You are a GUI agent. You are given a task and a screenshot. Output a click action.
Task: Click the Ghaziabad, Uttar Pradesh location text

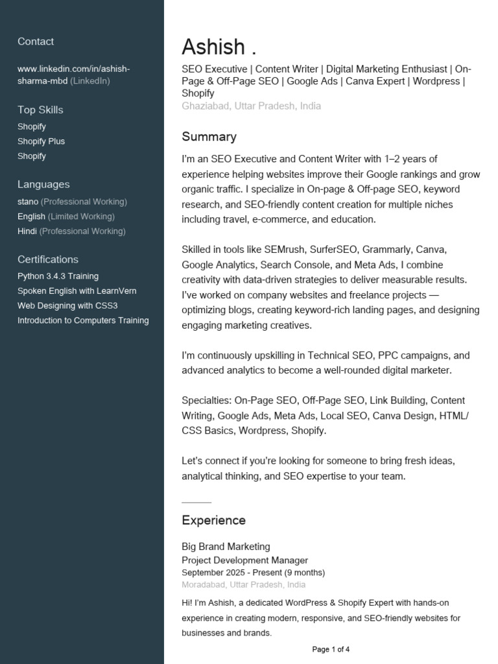click(x=251, y=106)
